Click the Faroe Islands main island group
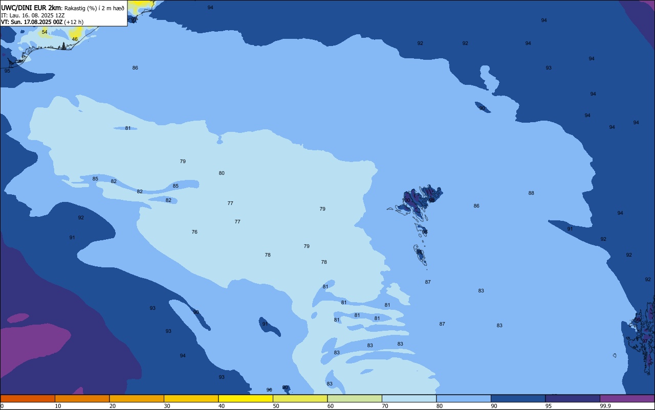 coord(420,200)
